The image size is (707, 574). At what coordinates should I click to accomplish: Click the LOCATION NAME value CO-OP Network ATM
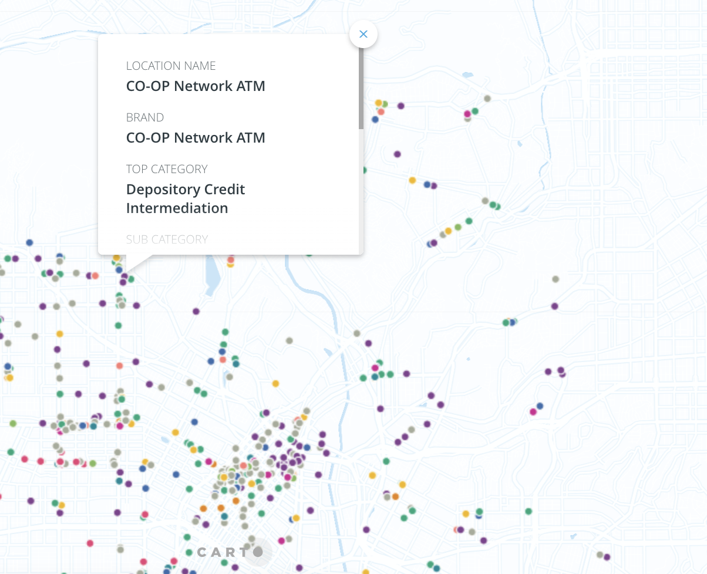pyautogui.click(x=196, y=86)
